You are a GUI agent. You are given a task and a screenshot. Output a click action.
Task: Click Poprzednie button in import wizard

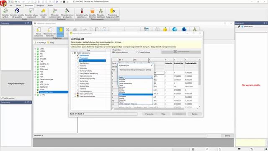tap(149, 114)
